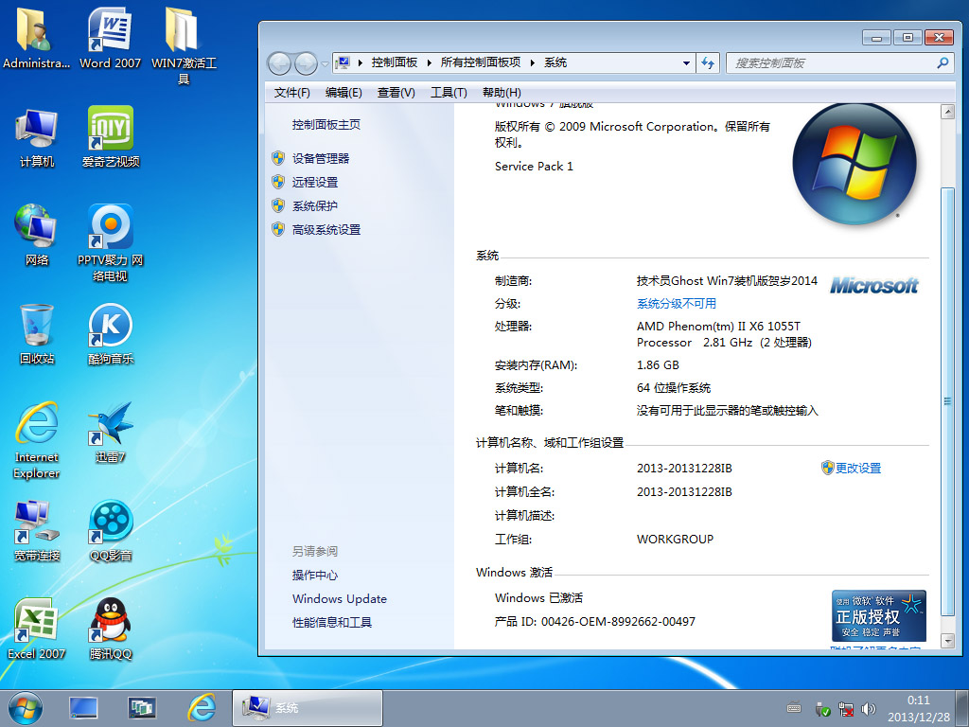Open 网络 desktop icon

click(37, 236)
